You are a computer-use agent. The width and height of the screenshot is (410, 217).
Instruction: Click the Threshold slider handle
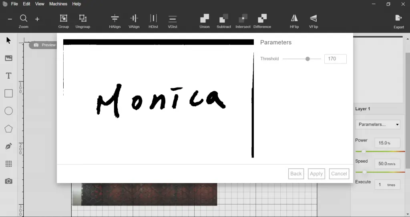click(x=307, y=59)
